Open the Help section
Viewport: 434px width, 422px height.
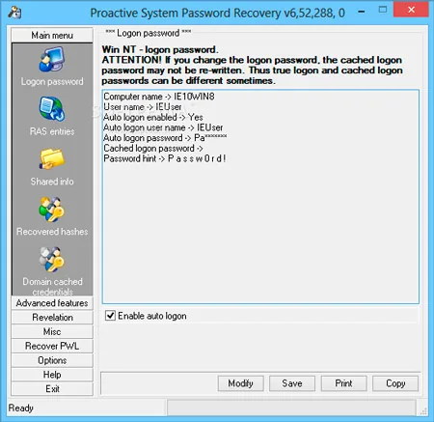tap(52, 375)
